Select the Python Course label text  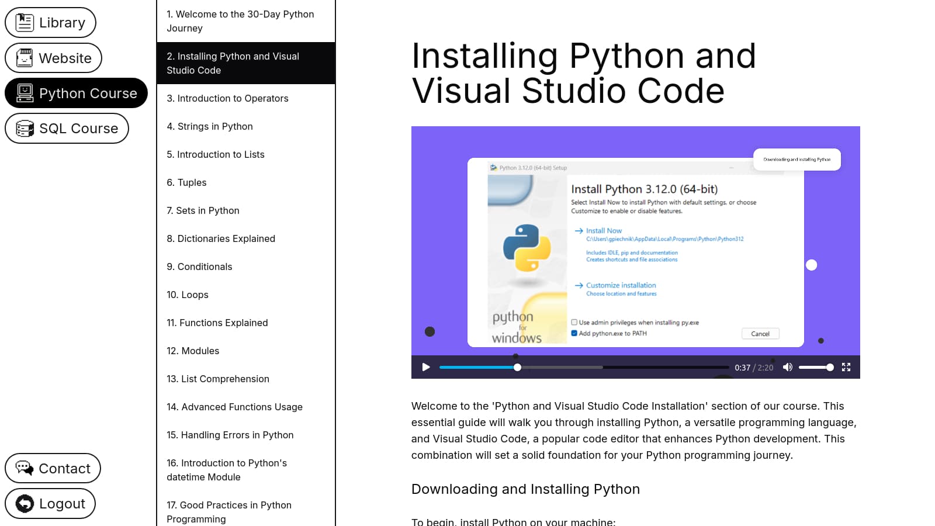point(88,93)
